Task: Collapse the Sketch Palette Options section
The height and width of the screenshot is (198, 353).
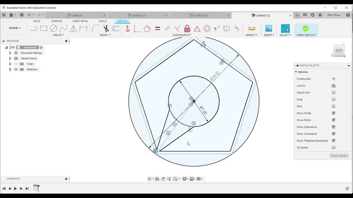Action: (x=296, y=72)
